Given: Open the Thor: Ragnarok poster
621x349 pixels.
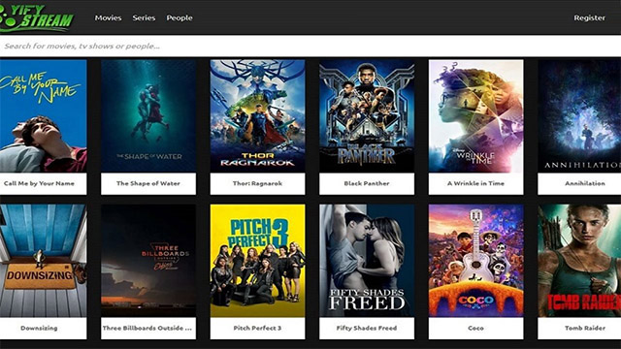Looking at the screenshot, I should click(257, 116).
